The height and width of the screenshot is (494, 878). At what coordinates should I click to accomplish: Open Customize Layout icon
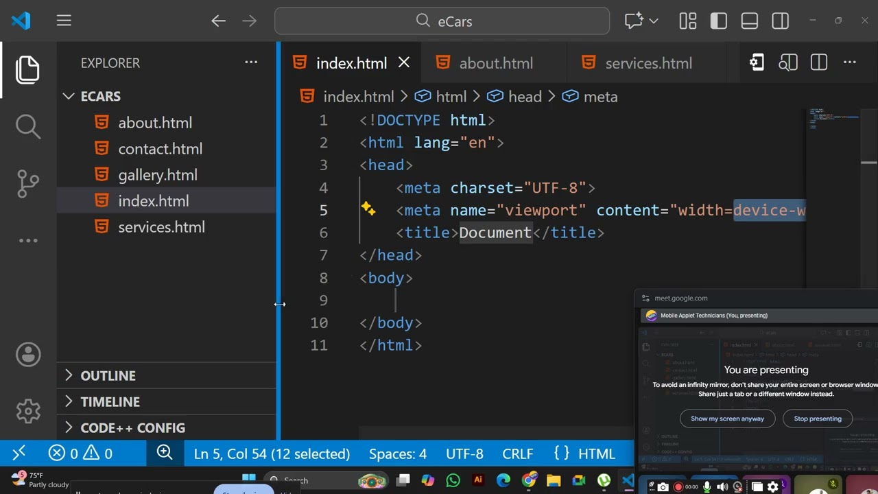(688, 21)
